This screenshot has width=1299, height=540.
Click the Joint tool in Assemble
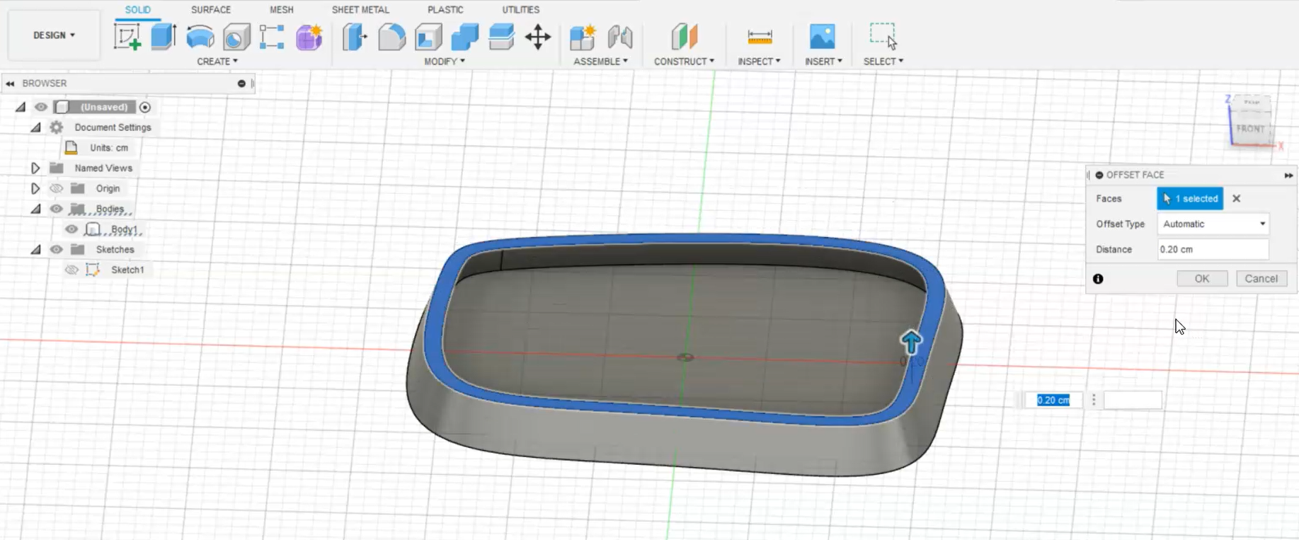tap(620, 36)
